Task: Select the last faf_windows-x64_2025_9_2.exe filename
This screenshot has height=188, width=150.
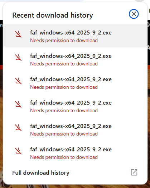Action: [71, 150]
